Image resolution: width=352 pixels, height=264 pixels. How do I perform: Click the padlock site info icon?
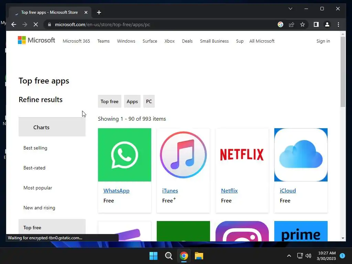49,24
